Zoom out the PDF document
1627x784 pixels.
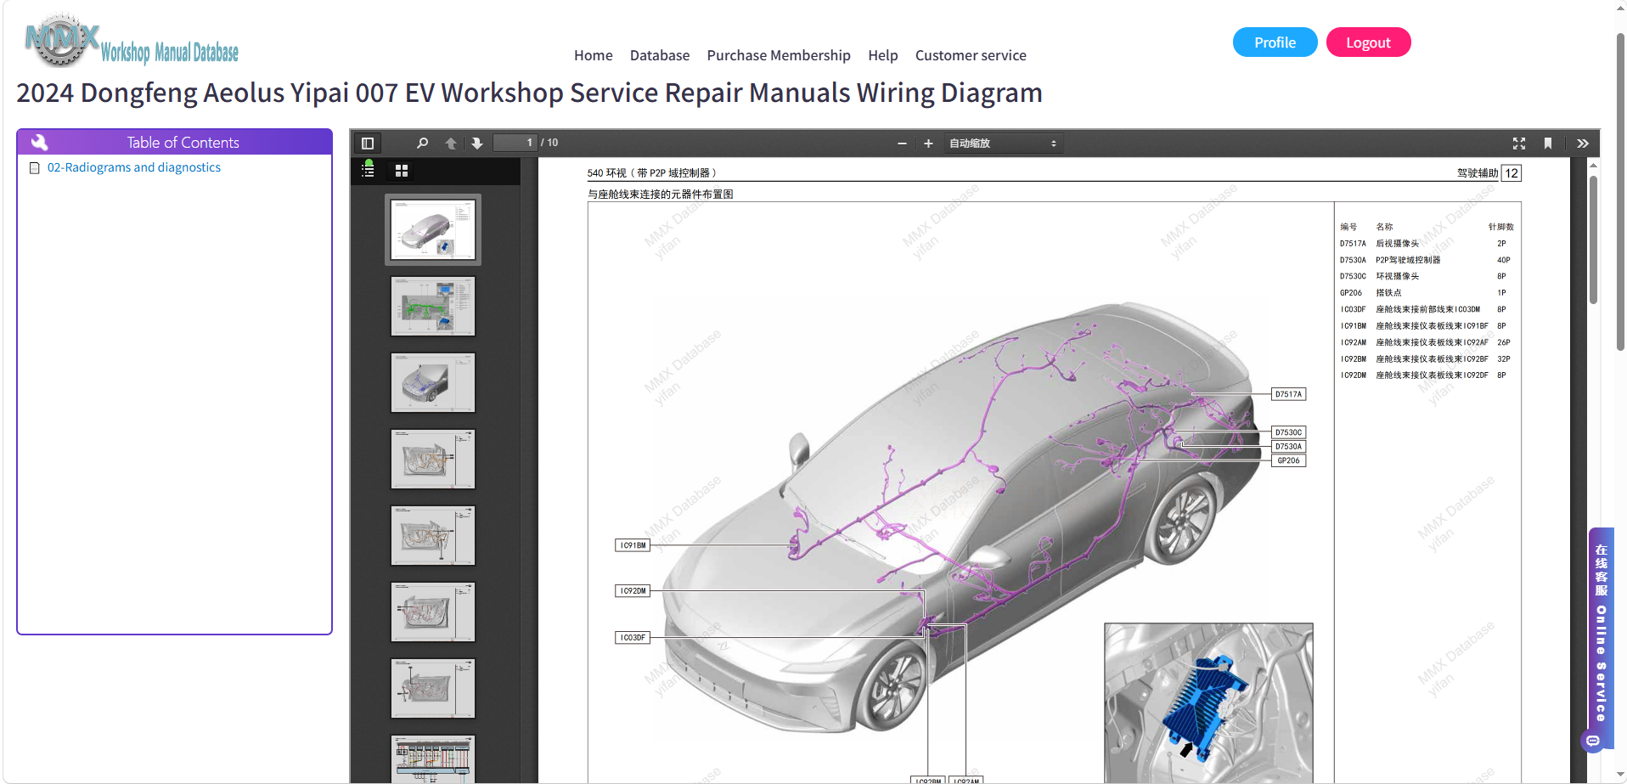tap(902, 144)
